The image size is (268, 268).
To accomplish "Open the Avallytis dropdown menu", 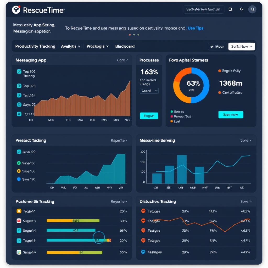I will [x=71, y=46].
